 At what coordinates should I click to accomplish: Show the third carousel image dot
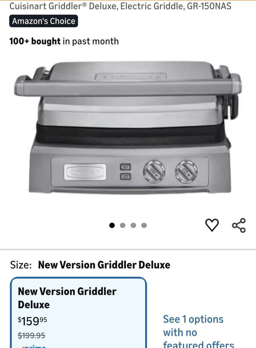click(133, 225)
